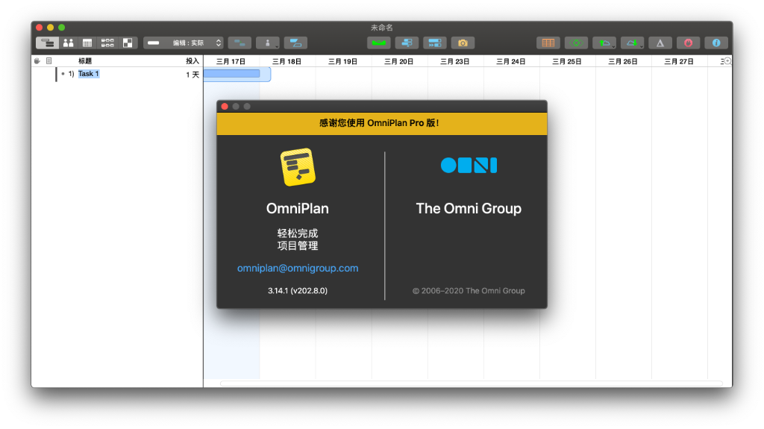Click the 三月 27日 date header
The width and height of the screenshot is (764, 429).
(679, 61)
